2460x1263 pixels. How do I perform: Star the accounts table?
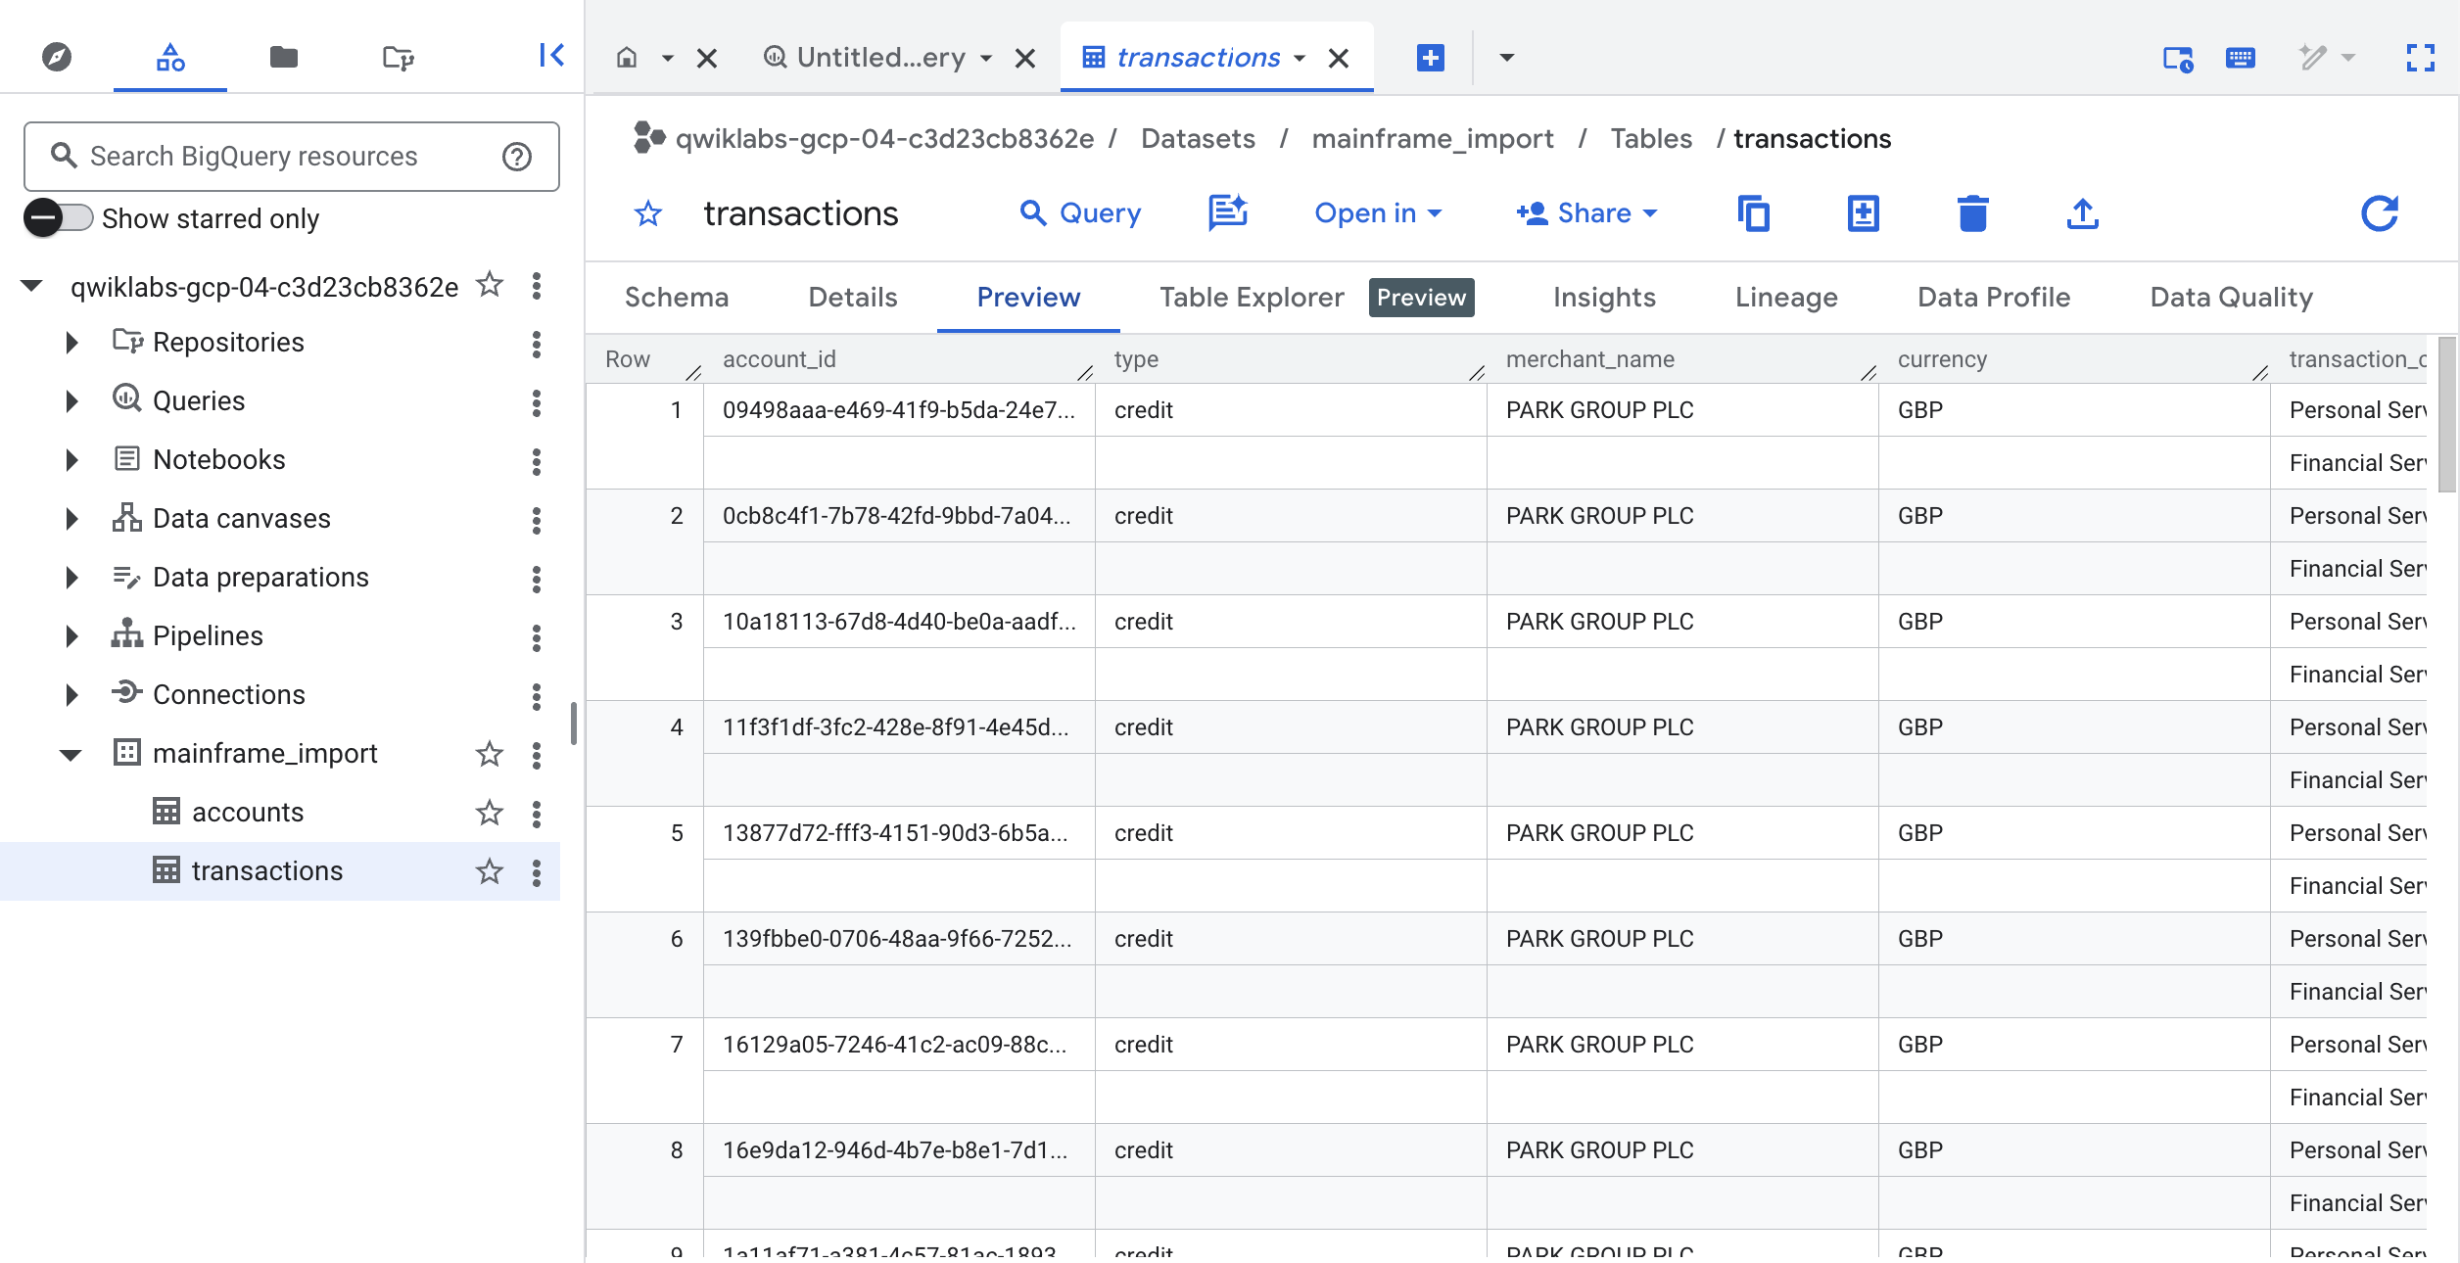(x=490, y=812)
